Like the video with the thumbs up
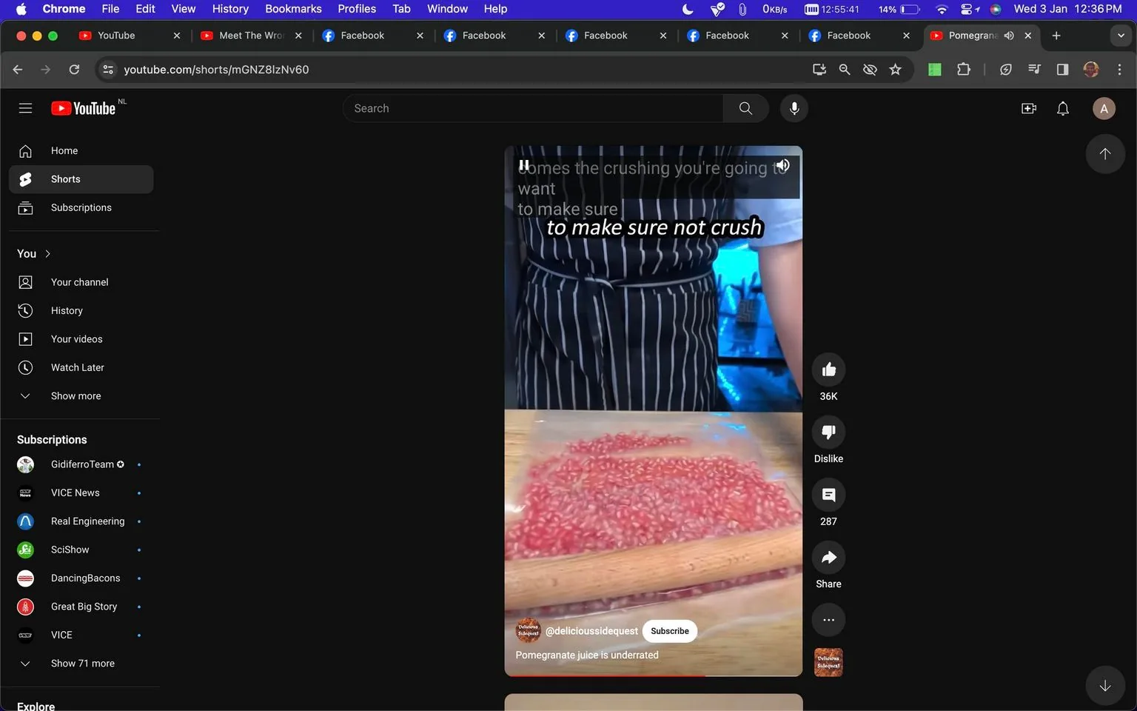Viewport: 1137px width, 711px height. tap(828, 369)
